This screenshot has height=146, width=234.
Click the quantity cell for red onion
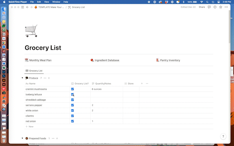pos(106,121)
